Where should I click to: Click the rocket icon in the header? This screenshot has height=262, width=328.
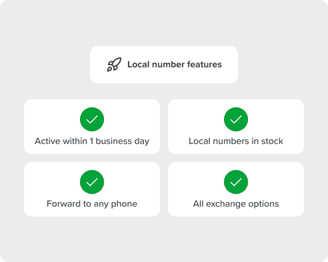(x=114, y=65)
